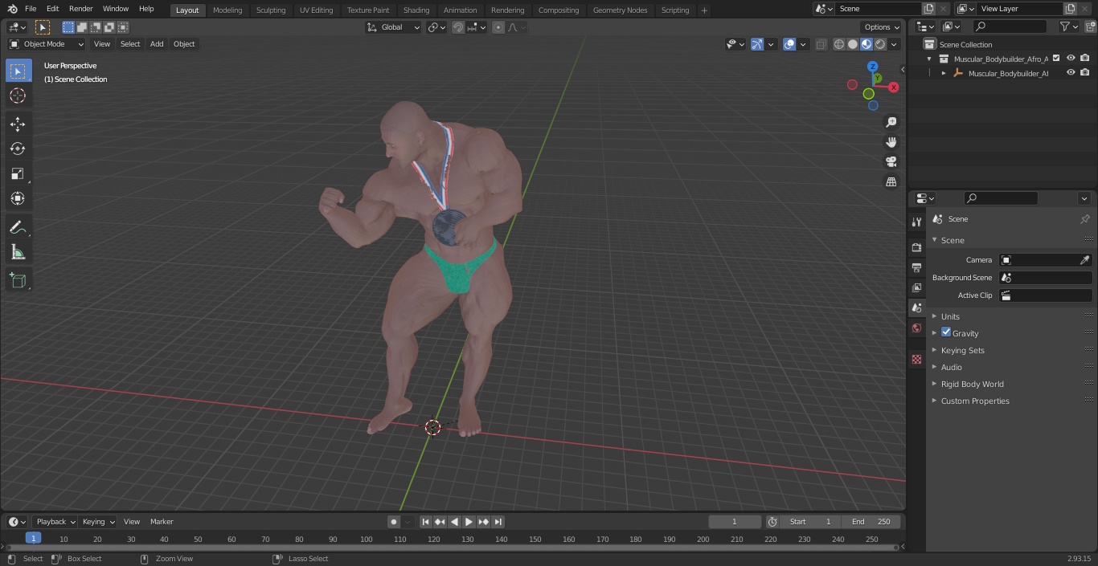Viewport: 1098px width, 566px height.
Task: Open the File menu
Action: coord(31,9)
